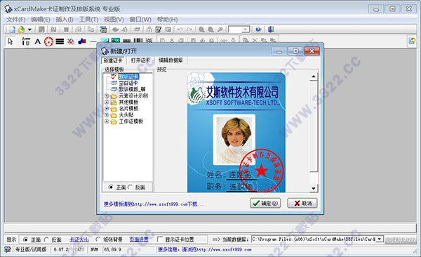Switch to the 打开证卡 tab
Viewport: 421px width, 257px height.
[140, 60]
